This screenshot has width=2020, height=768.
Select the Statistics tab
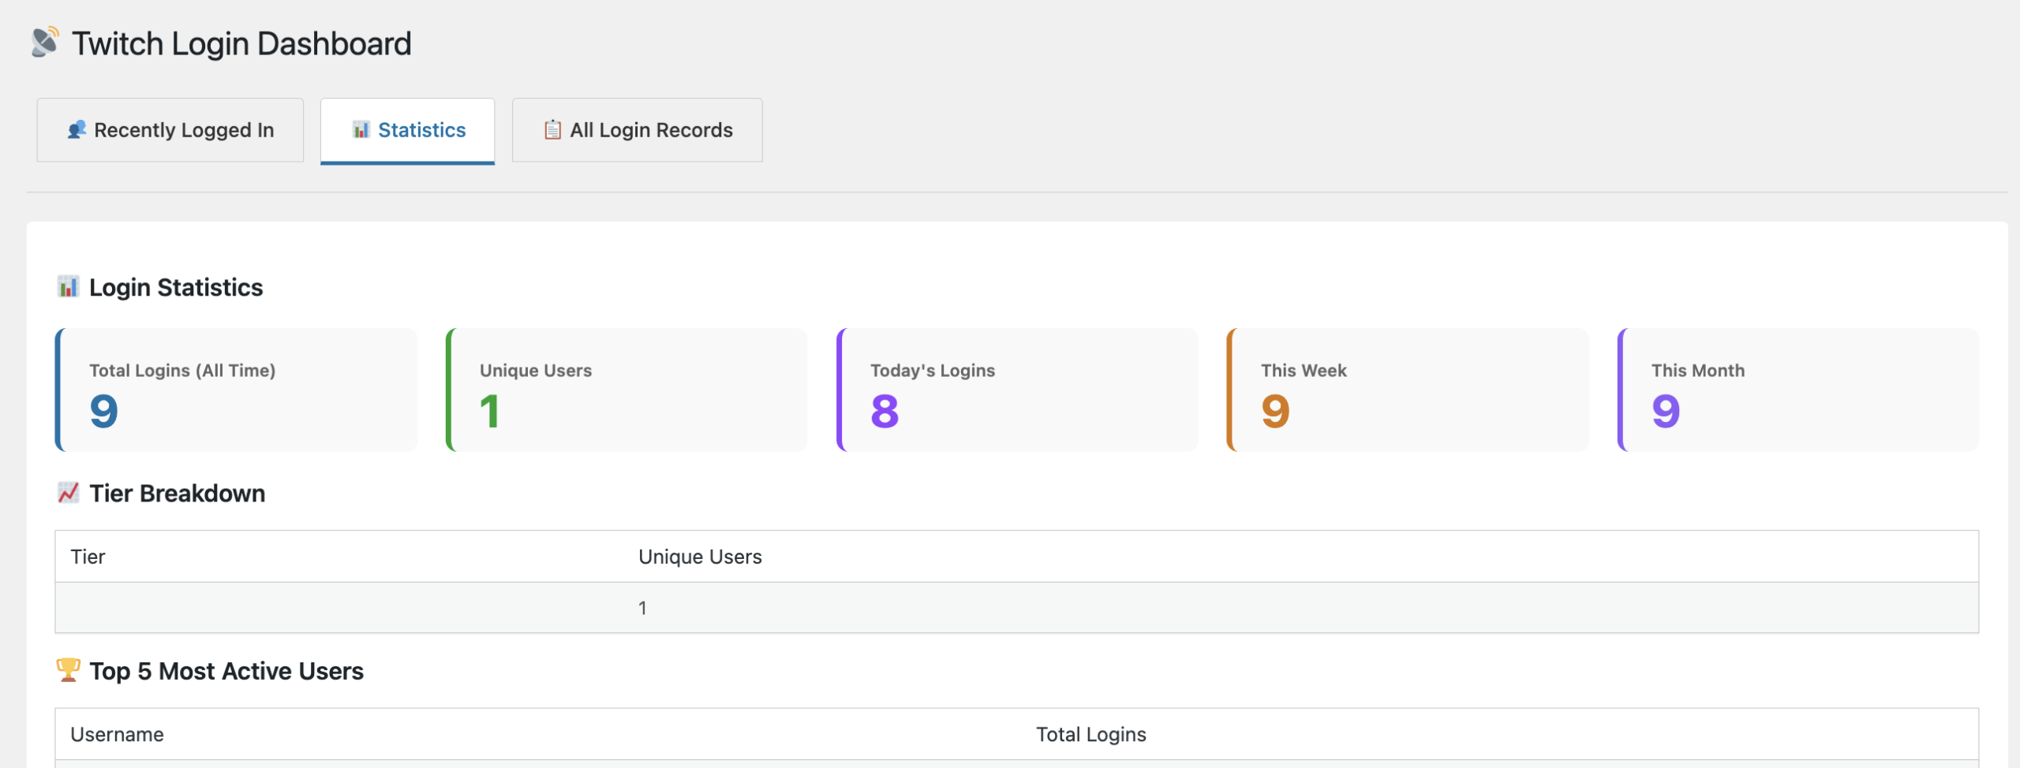[x=407, y=130]
